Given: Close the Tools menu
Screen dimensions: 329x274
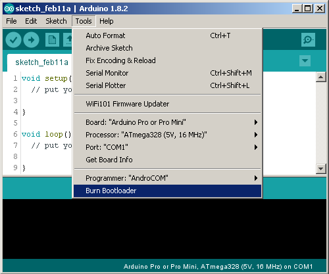Looking at the screenshot, I should 84,21.
